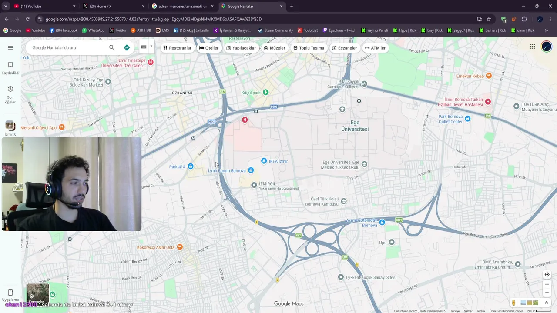This screenshot has width=557, height=313.
Task: Click Işıkkent Küçük Sanayi Sitesi pin
Action: [x=341, y=277]
